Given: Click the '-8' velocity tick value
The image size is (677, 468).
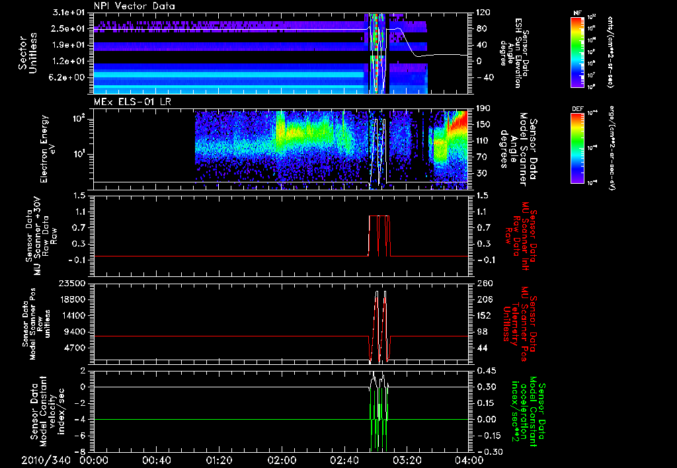Looking at the screenshot, I should click(80, 451).
